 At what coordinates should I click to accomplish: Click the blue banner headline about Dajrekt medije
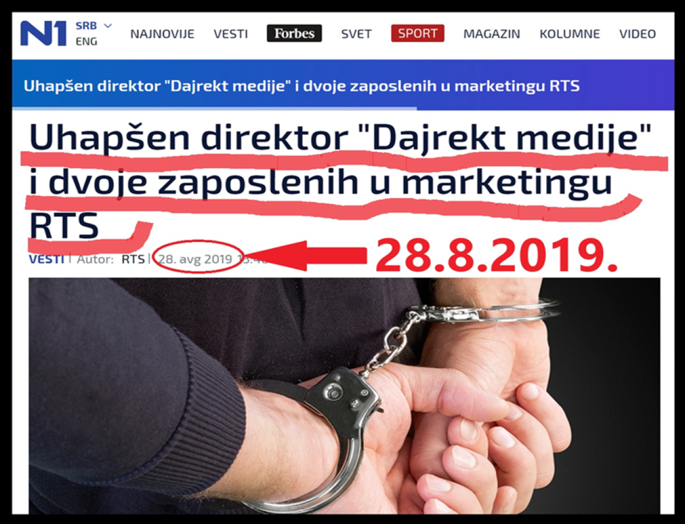302,86
